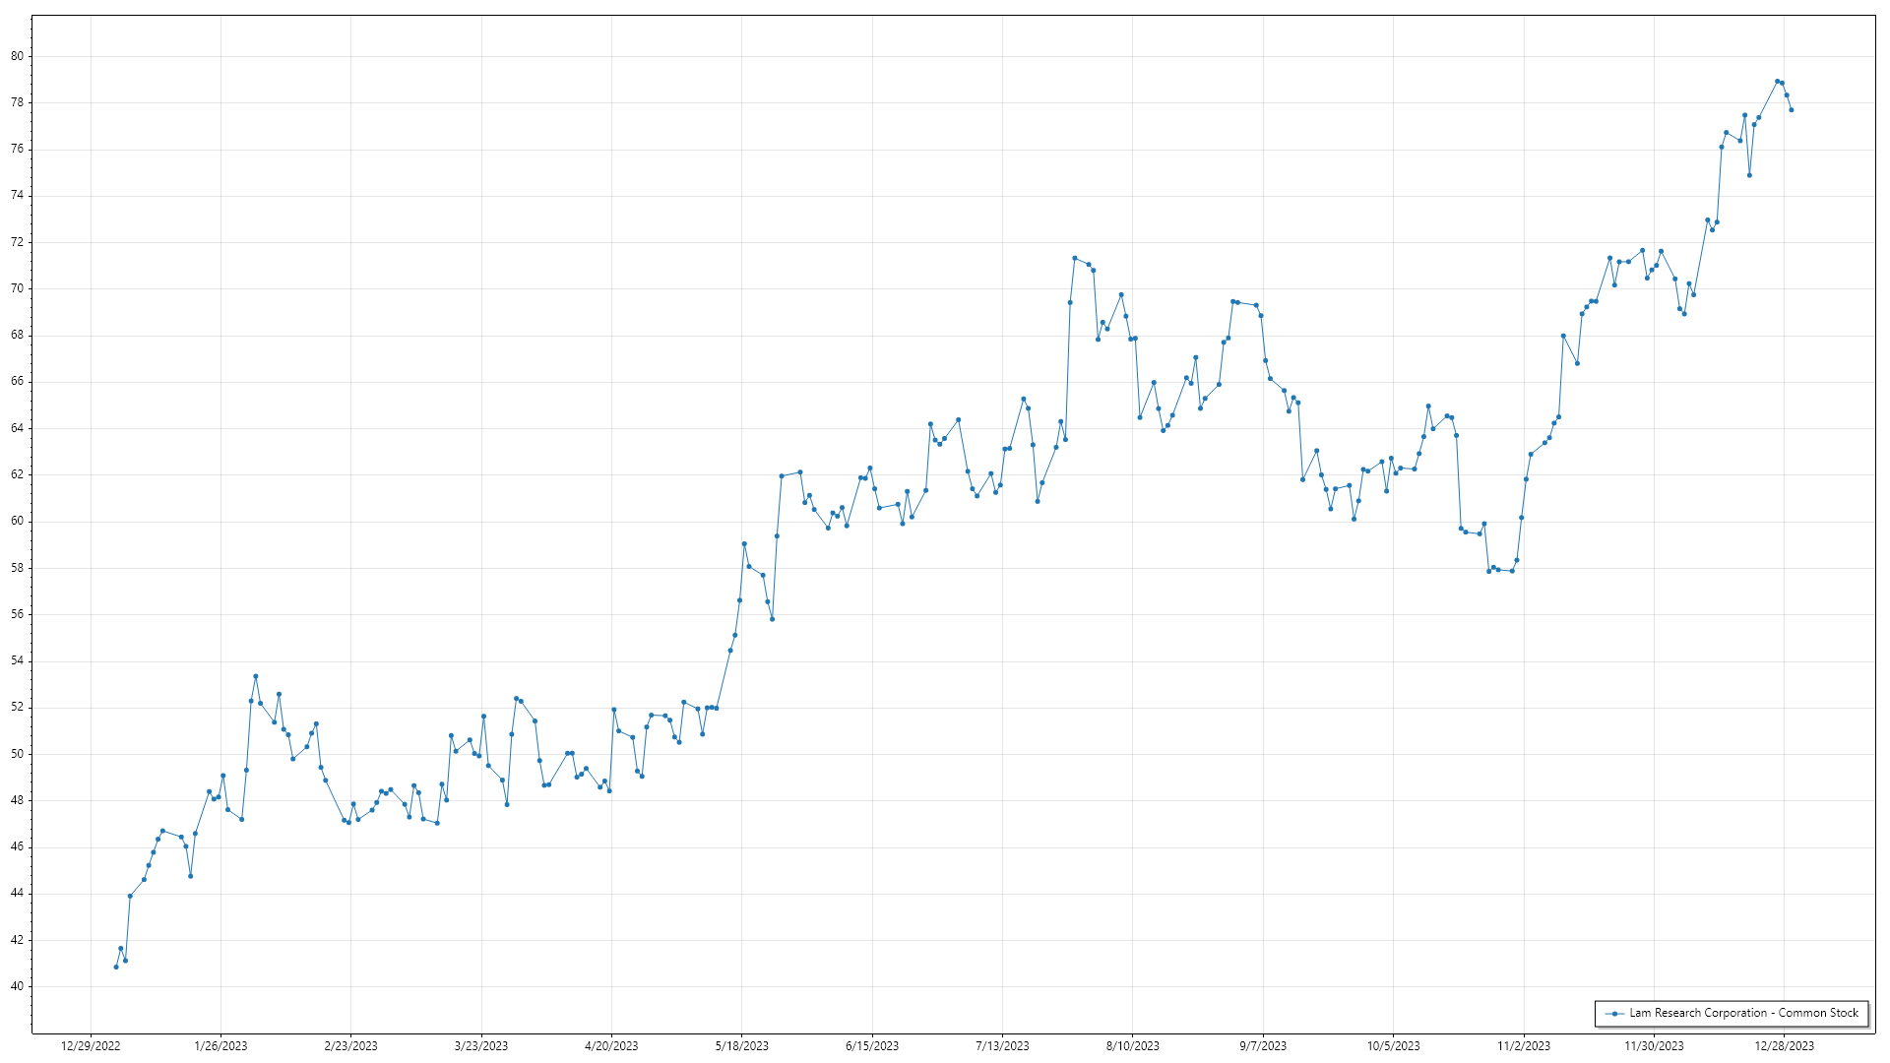The image size is (1890, 1063).
Task: Click the 9/7/2023 x-axis tick label
Action: click(x=1263, y=1046)
